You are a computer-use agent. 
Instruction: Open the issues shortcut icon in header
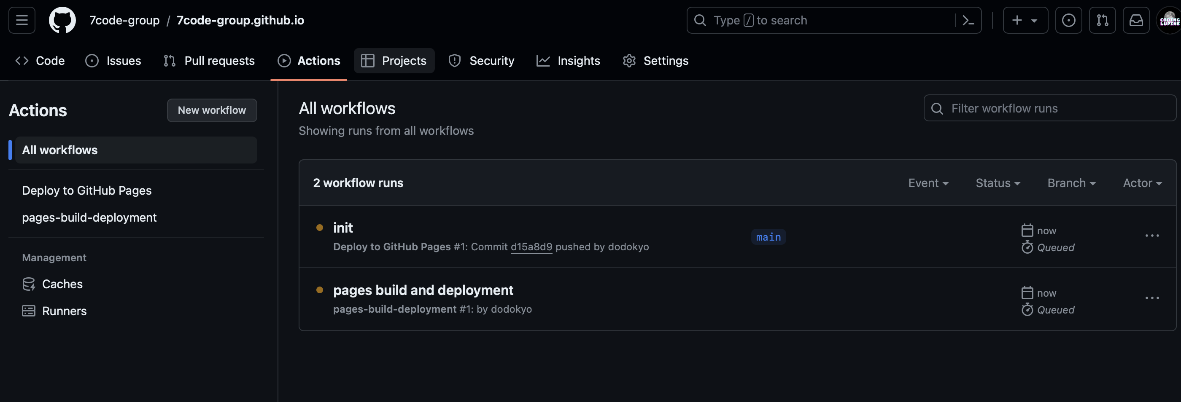click(1068, 20)
